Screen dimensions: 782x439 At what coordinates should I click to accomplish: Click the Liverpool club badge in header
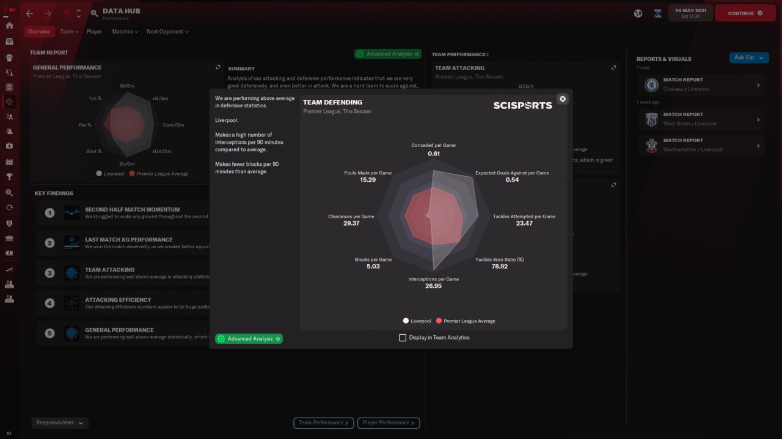tap(66, 13)
